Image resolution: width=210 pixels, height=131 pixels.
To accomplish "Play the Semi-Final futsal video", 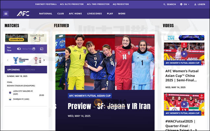I will [x=184, y=54].
